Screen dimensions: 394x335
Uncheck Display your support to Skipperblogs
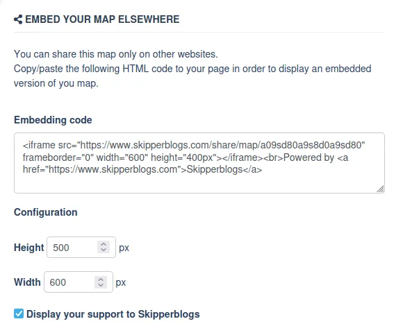click(x=19, y=313)
